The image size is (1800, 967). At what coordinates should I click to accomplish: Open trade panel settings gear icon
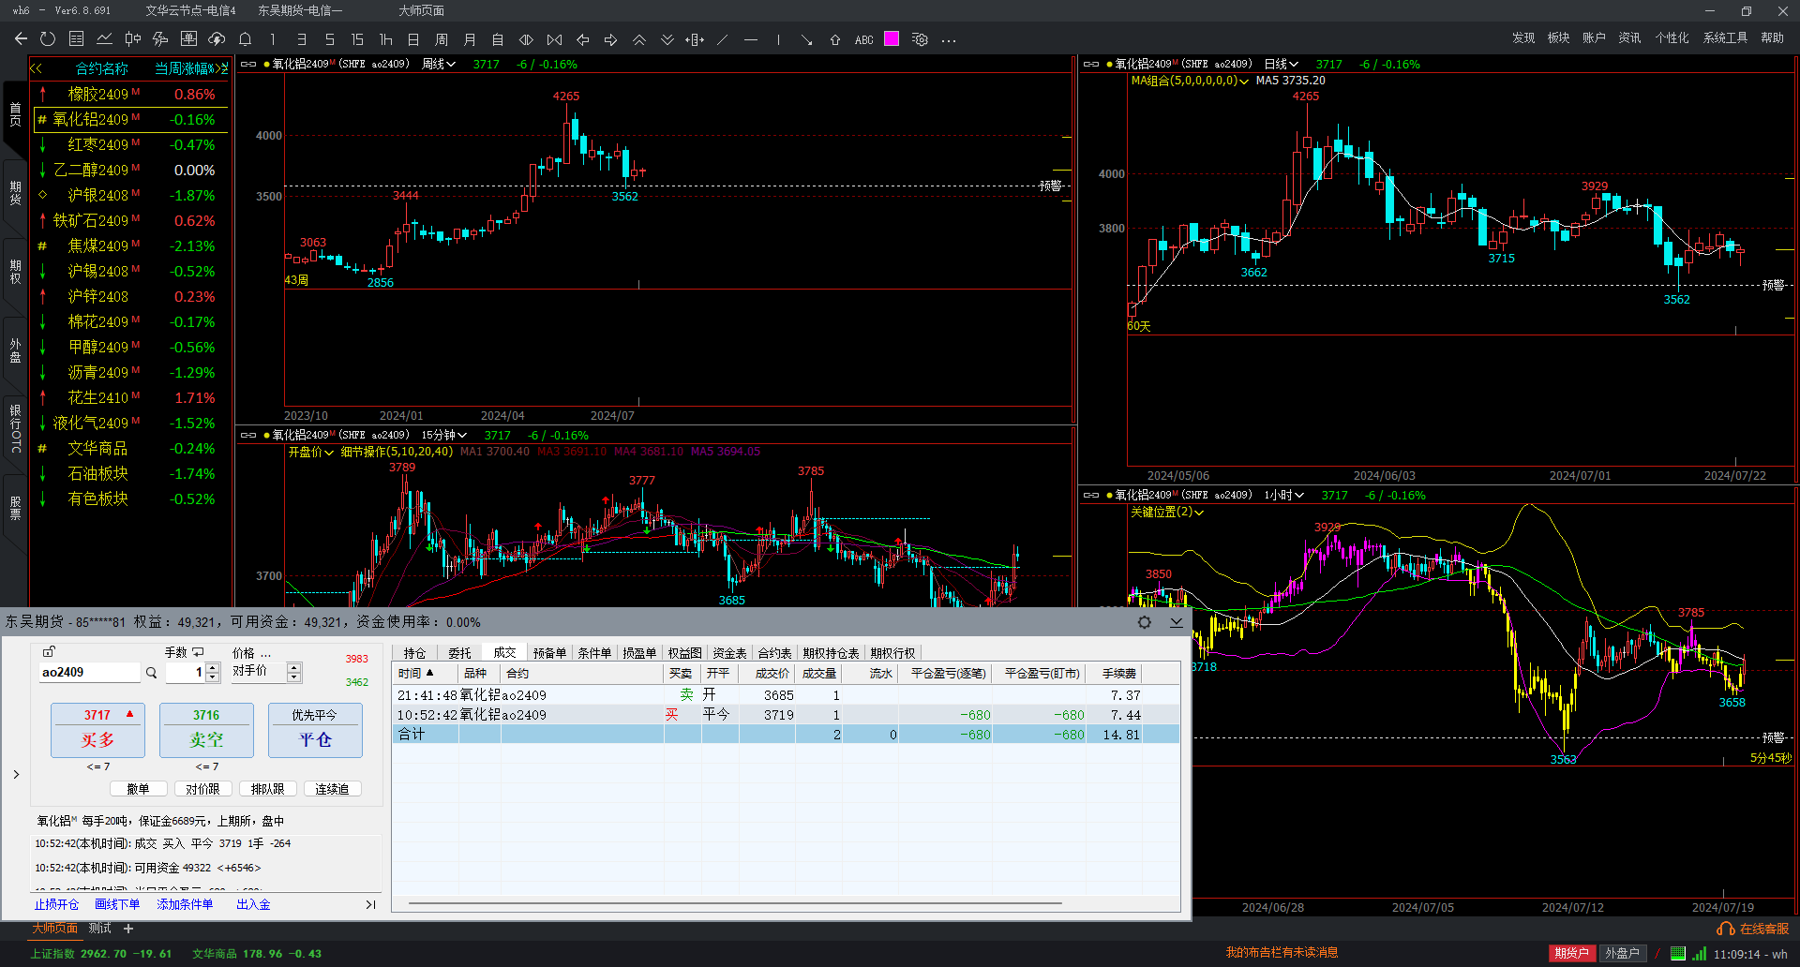pos(1145,622)
